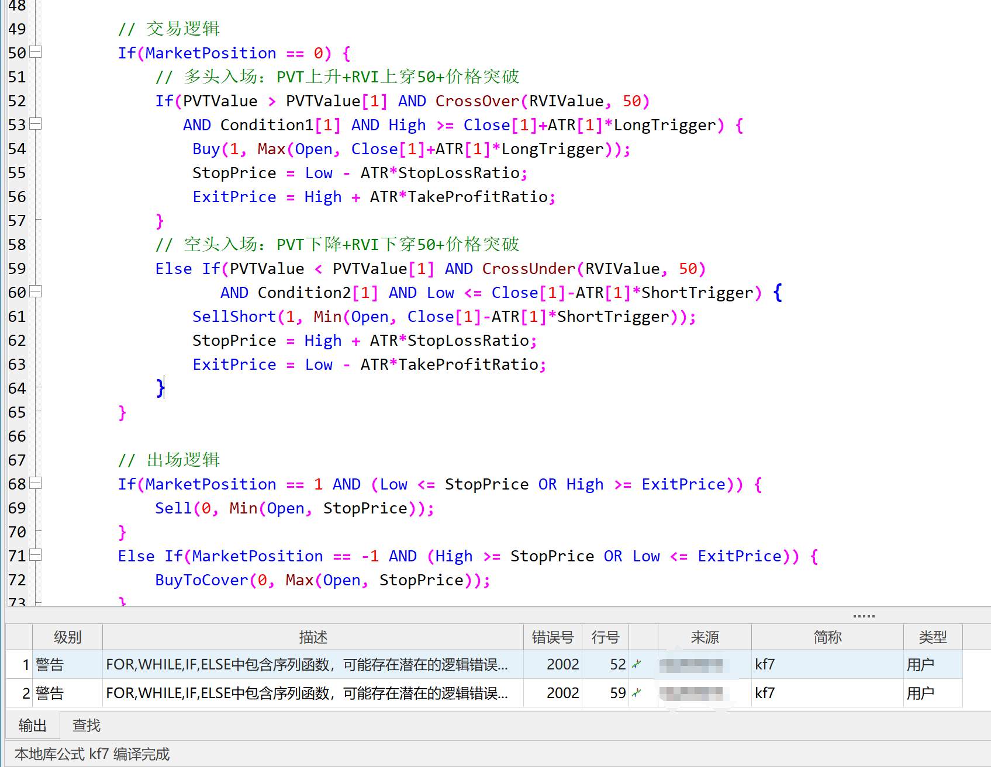Click the 简称 column header
The width and height of the screenshot is (991, 767).
tap(827, 637)
